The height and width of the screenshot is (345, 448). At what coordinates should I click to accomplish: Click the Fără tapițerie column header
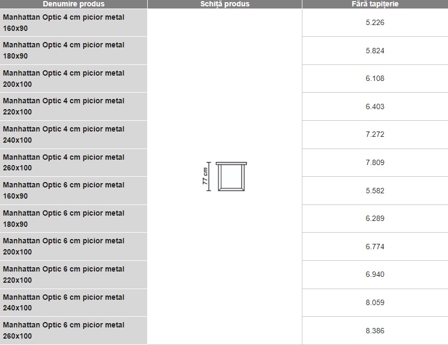pos(375,4)
